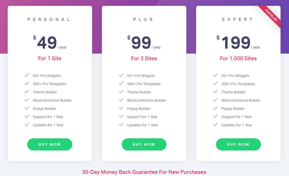289x176 pixels.
Task: Click checkmark beside Plus 50+ Pro Widgets
Action: point(121,75)
